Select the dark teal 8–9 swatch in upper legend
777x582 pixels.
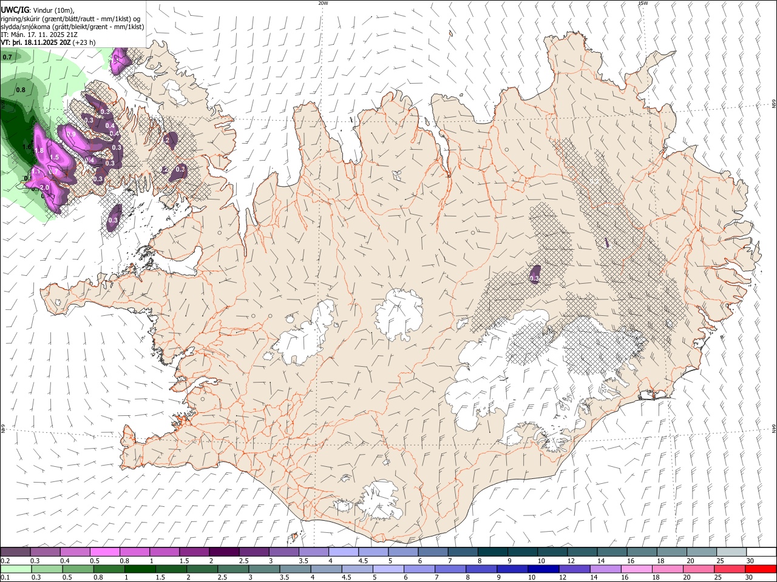click(493, 552)
